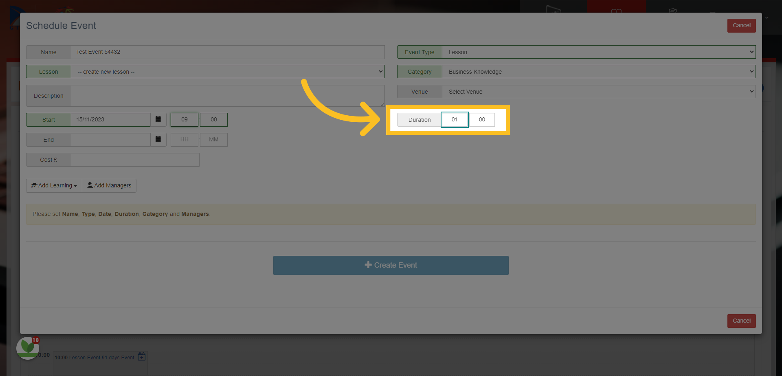Click the Create Event button
Image resolution: width=782 pixels, height=376 pixels.
391,265
